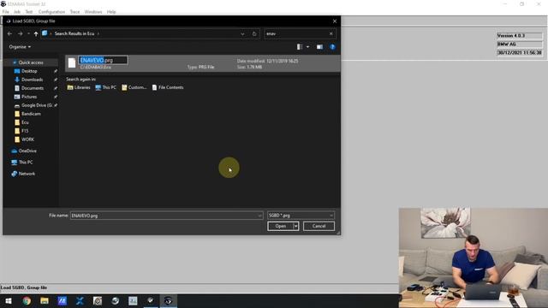Open Downloads in navigation pane
The width and height of the screenshot is (548, 308).
(x=33, y=80)
